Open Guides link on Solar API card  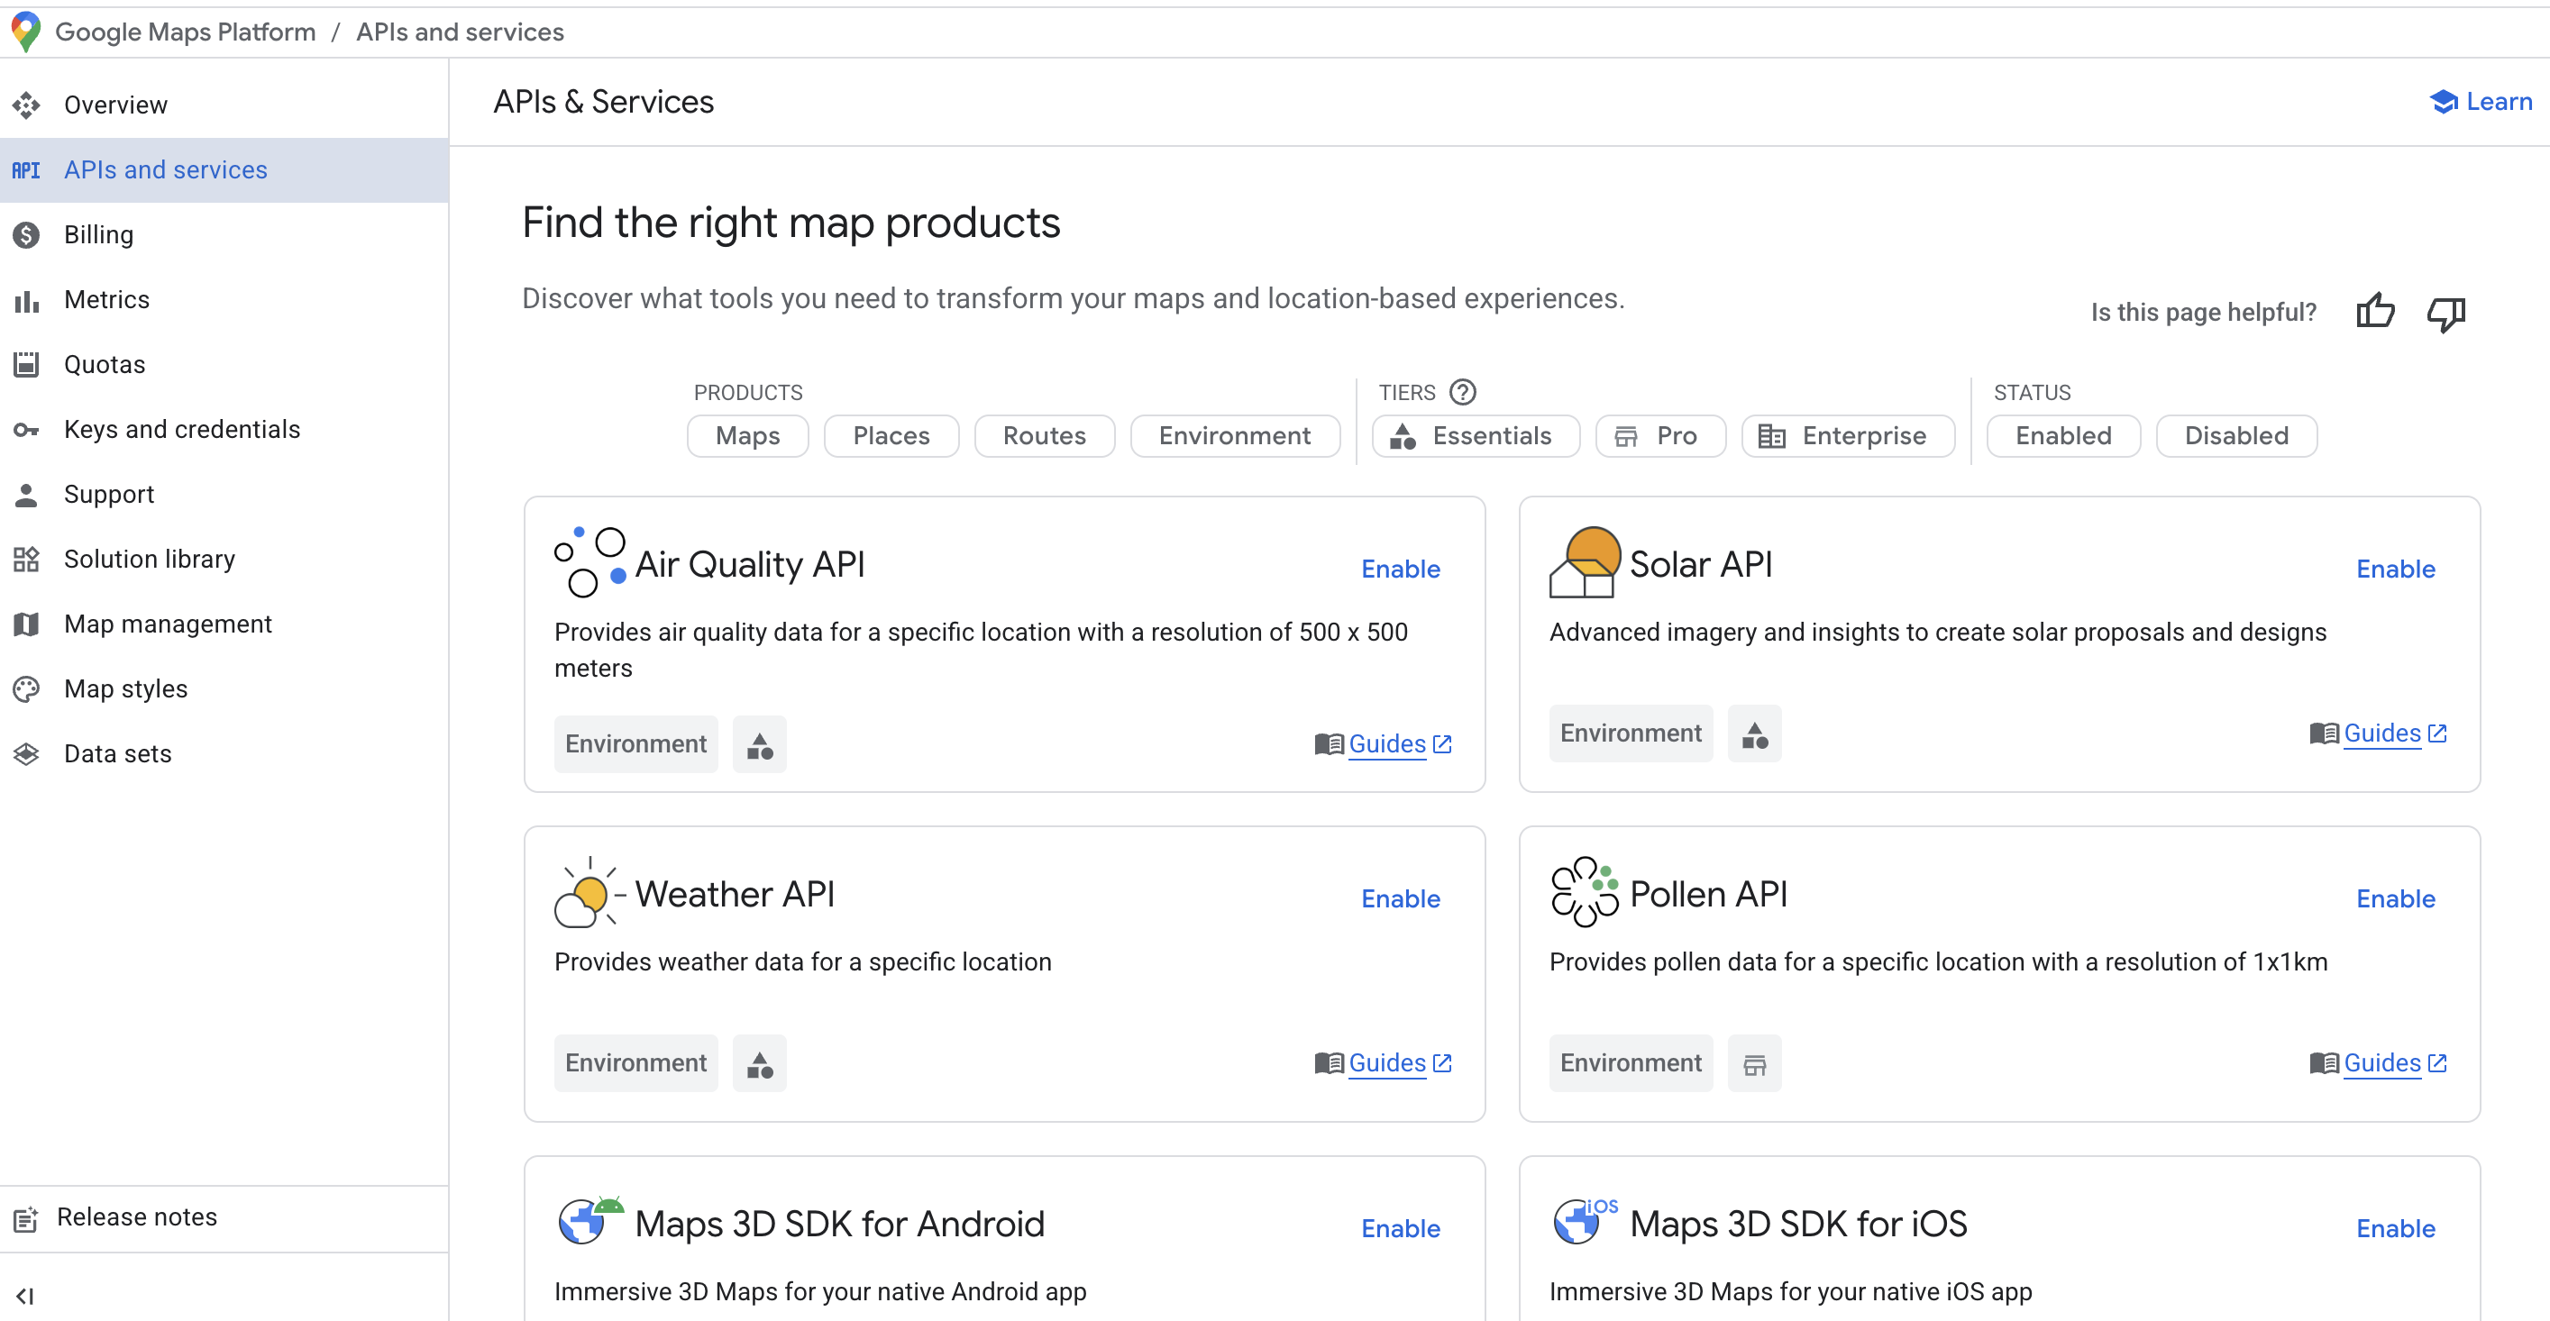2381,733
